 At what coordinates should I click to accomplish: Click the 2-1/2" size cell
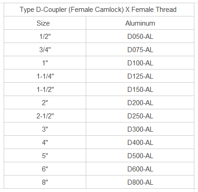pos(45,116)
